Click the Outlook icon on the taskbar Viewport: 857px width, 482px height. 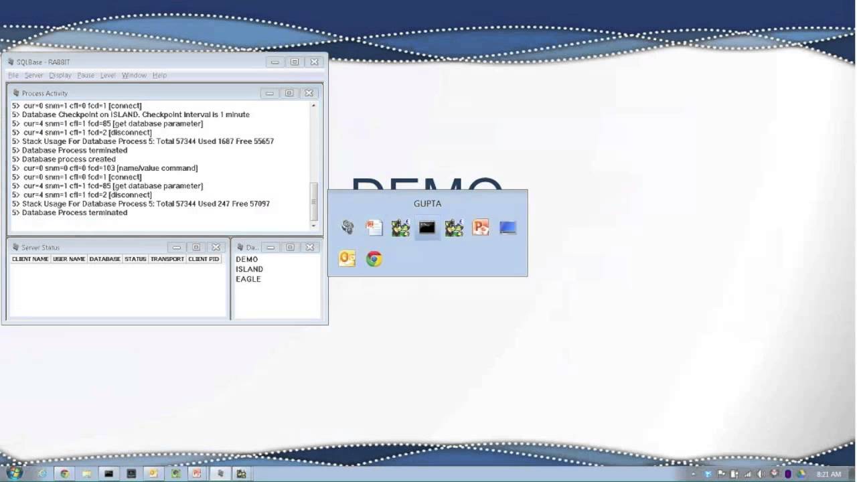tap(153, 473)
